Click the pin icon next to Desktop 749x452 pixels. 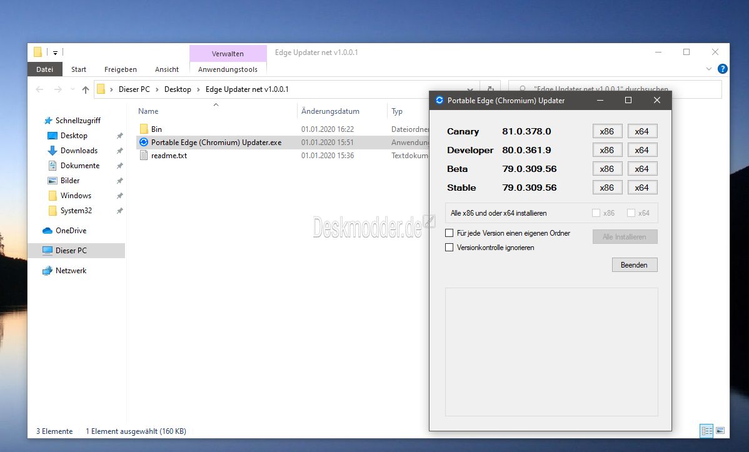(x=119, y=136)
